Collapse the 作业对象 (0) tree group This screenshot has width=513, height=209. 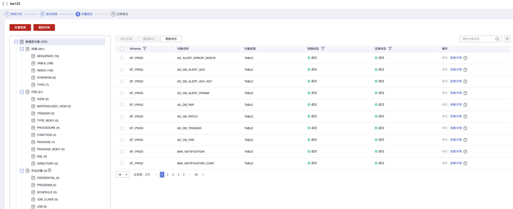click(22, 171)
